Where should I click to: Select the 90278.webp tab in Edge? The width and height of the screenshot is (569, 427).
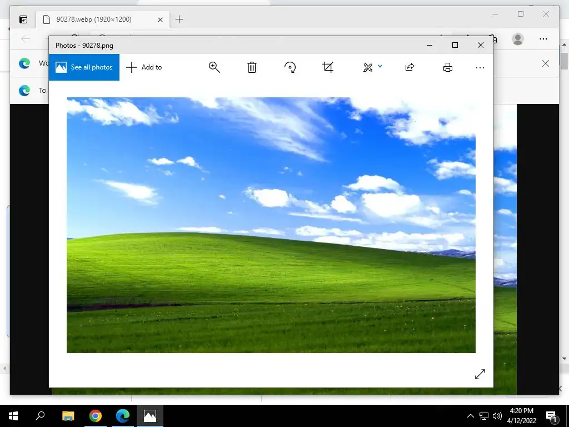click(x=103, y=19)
